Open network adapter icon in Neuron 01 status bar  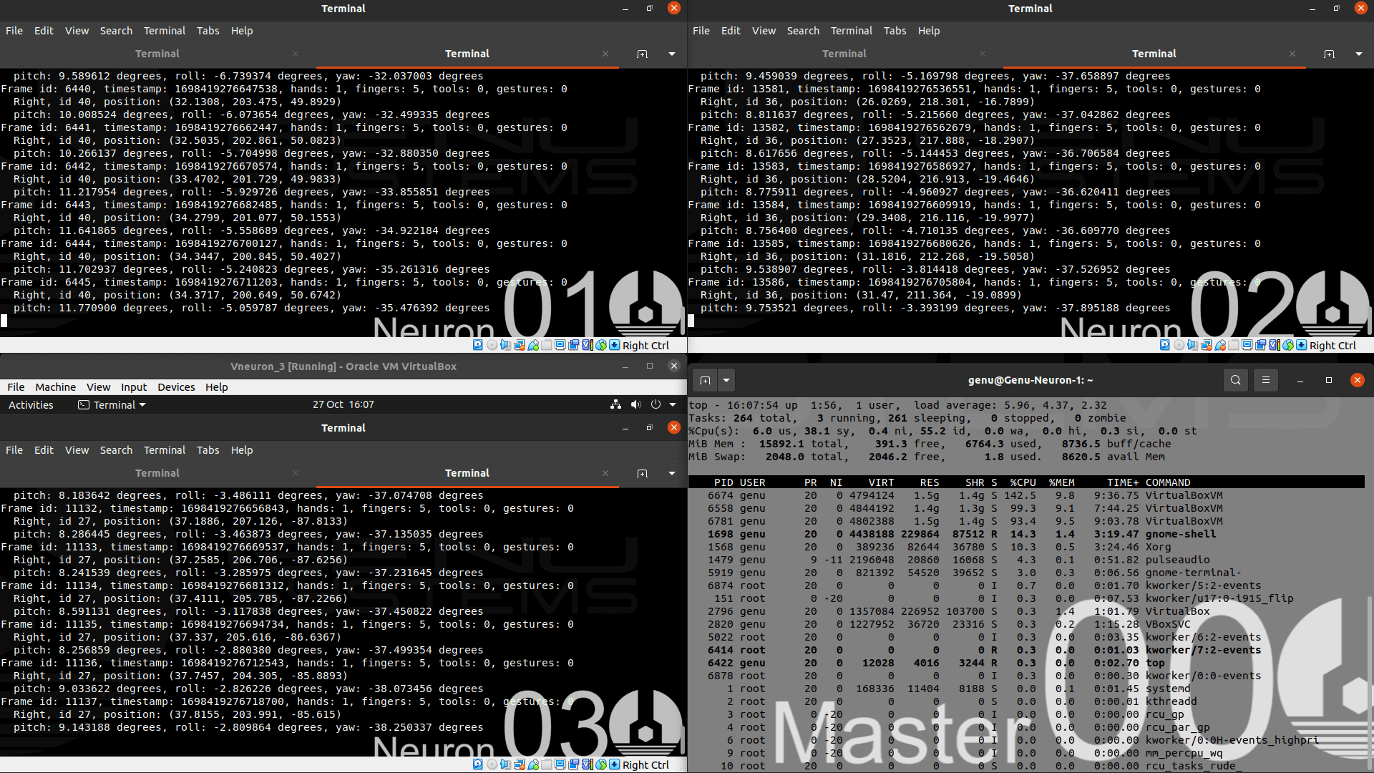point(520,345)
